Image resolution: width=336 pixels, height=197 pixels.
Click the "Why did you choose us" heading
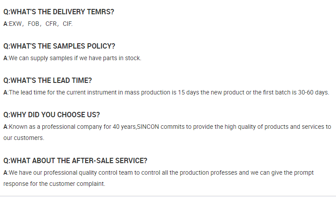[x=52, y=115]
